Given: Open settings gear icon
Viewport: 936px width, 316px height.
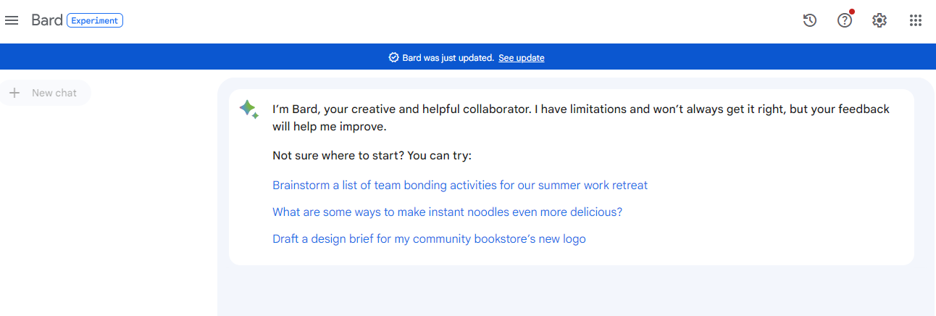Looking at the screenshot, I should tap(879, 20).
